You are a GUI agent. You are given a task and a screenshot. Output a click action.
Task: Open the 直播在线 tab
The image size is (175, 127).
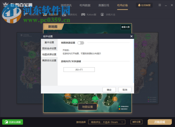(104, 5)
